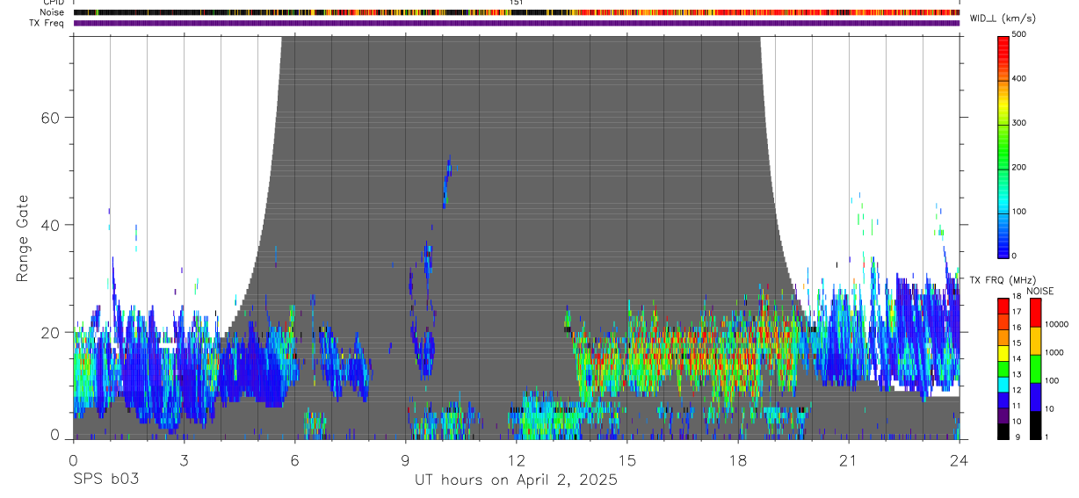Click the Range Gate y-axis title

point(22,239)
